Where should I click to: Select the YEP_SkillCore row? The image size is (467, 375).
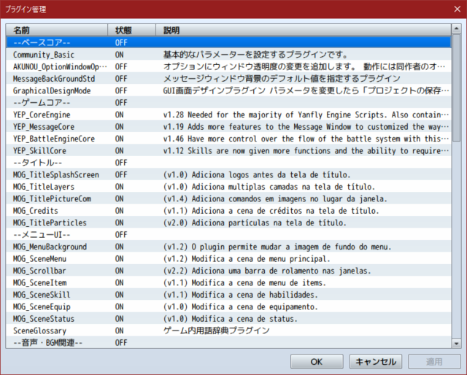(228, 151)
